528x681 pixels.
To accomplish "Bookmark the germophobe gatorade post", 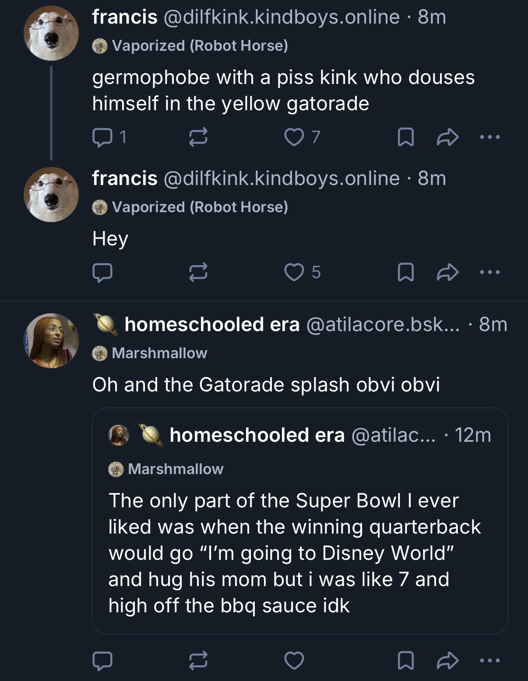I will coord(405,138).
